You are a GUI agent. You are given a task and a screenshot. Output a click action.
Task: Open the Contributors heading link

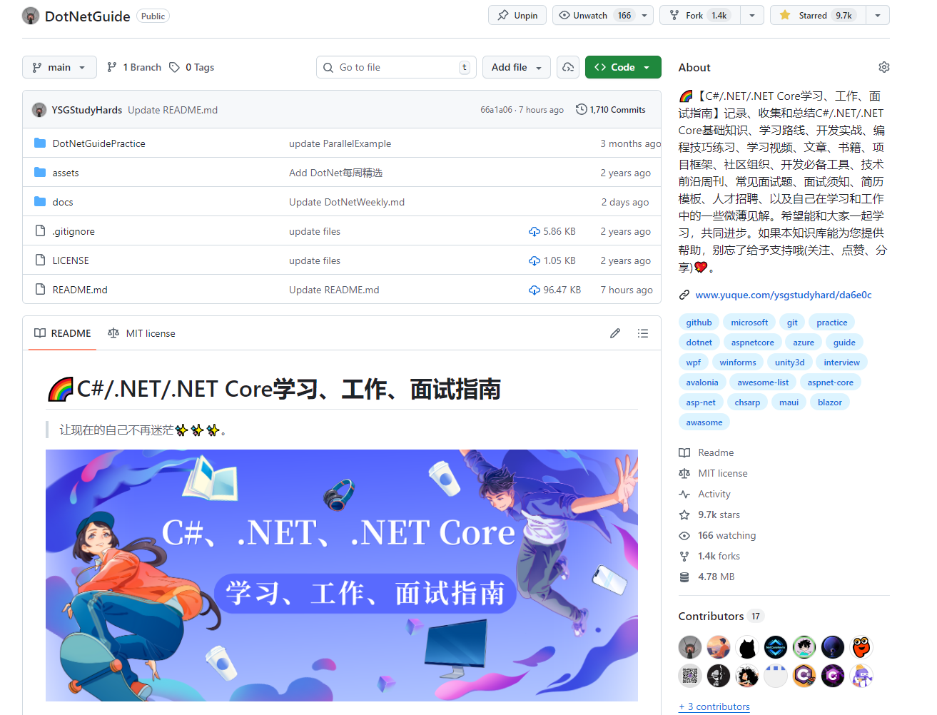(x=711, y=616)
